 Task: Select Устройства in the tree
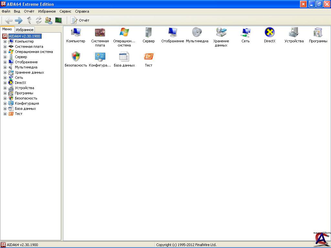click(x=24, y=88)
